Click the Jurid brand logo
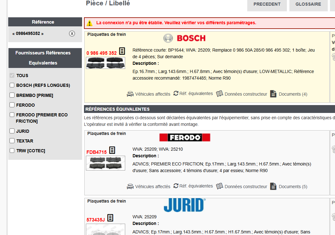The image size is (335, 235). pyautogui.click(x=185, y=205)
